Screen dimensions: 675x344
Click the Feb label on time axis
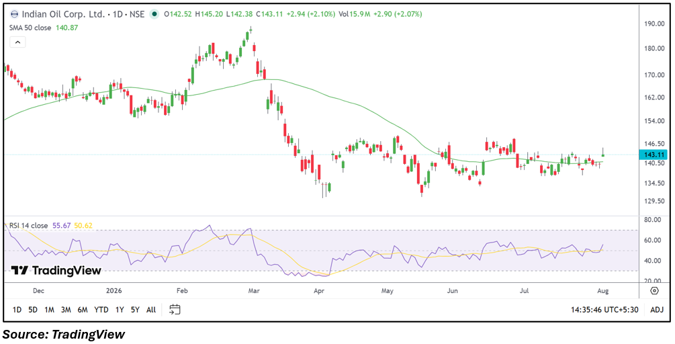tap(183, 291)
